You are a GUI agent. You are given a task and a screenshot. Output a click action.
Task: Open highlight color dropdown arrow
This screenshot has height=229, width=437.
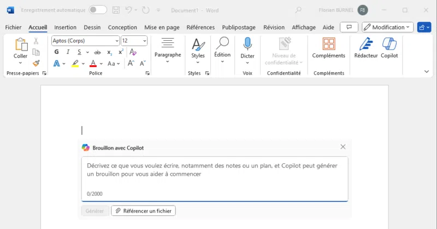click(x=83, y=64)
